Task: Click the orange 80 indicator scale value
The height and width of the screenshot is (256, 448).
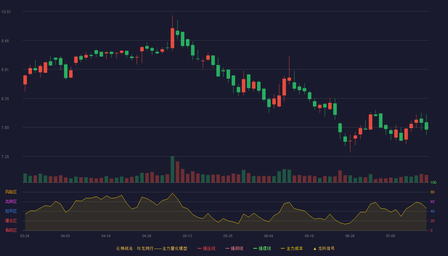Action: point(432,192)
